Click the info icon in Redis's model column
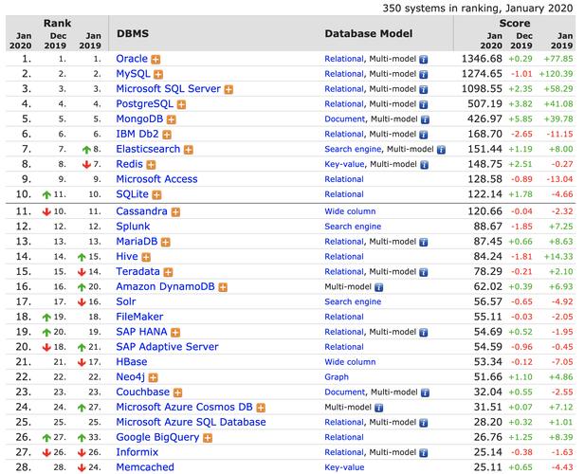 point(424,165)
